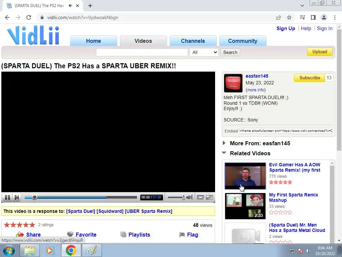Open the All search category dropdown

[204, 53]
